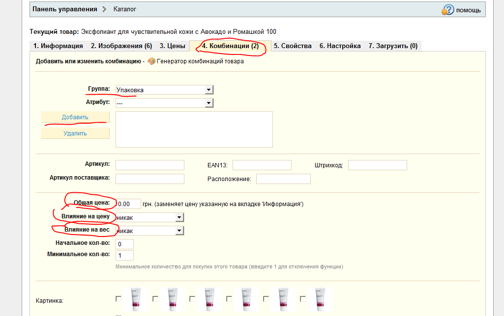
Task: Click the Общая цена price field
Action: [x=128, y=204]
